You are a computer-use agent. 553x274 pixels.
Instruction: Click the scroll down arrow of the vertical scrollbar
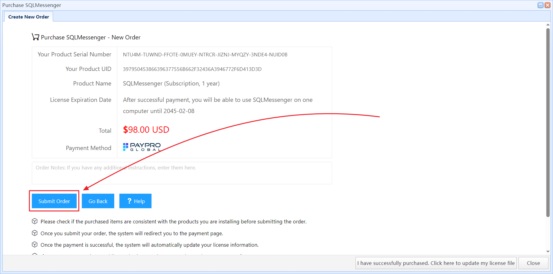(548, 251)
